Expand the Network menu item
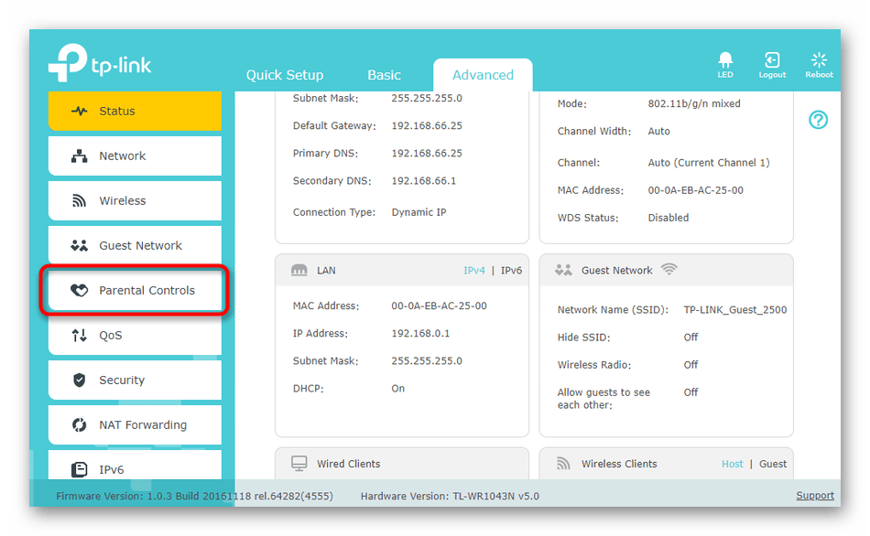Image resolution: width=870 pixels, height=536 pixels. coord(135,156)
